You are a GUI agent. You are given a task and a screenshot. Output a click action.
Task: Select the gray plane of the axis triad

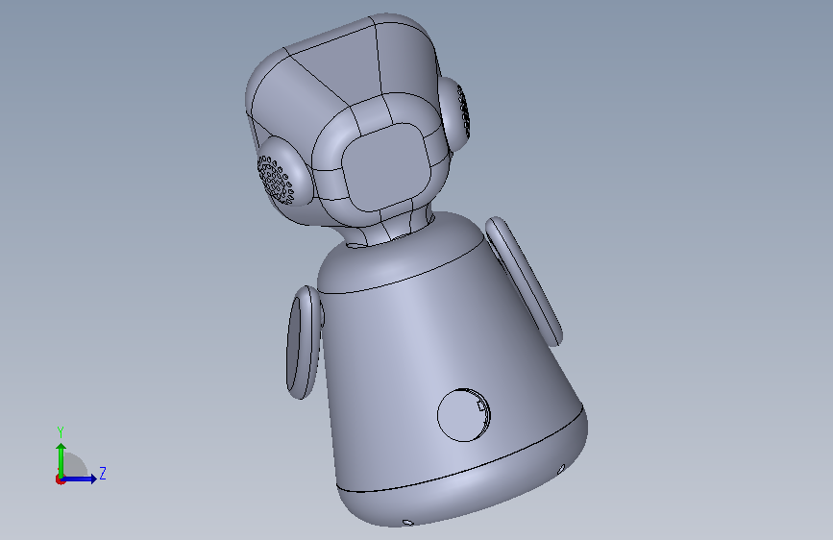[76, 465]
